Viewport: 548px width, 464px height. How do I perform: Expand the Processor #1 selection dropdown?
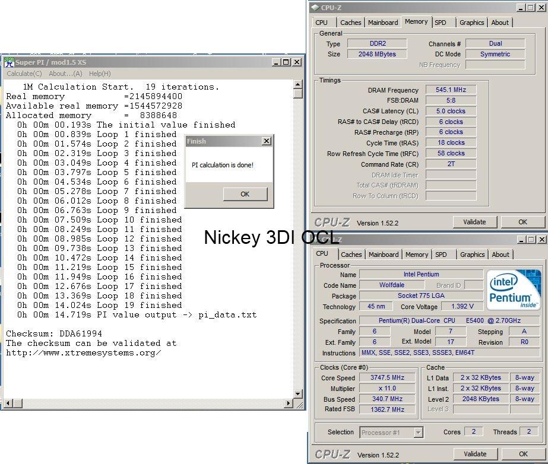point(419,433)
